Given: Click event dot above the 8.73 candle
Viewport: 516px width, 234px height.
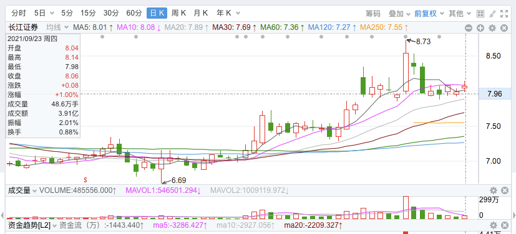Looking at the screenshot, I should (406, 37).
